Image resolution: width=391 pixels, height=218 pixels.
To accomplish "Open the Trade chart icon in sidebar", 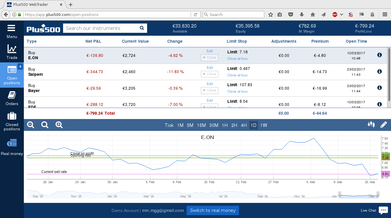I will (12, 49).
